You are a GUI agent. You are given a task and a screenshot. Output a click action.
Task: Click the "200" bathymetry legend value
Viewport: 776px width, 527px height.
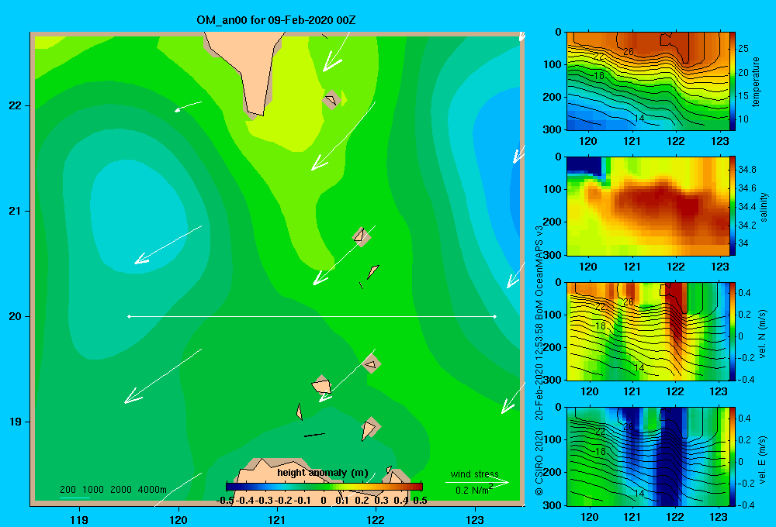click(x=68, y=490)
